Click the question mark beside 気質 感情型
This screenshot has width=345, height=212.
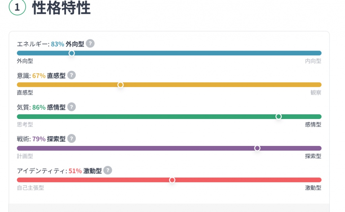coord(71,107)
